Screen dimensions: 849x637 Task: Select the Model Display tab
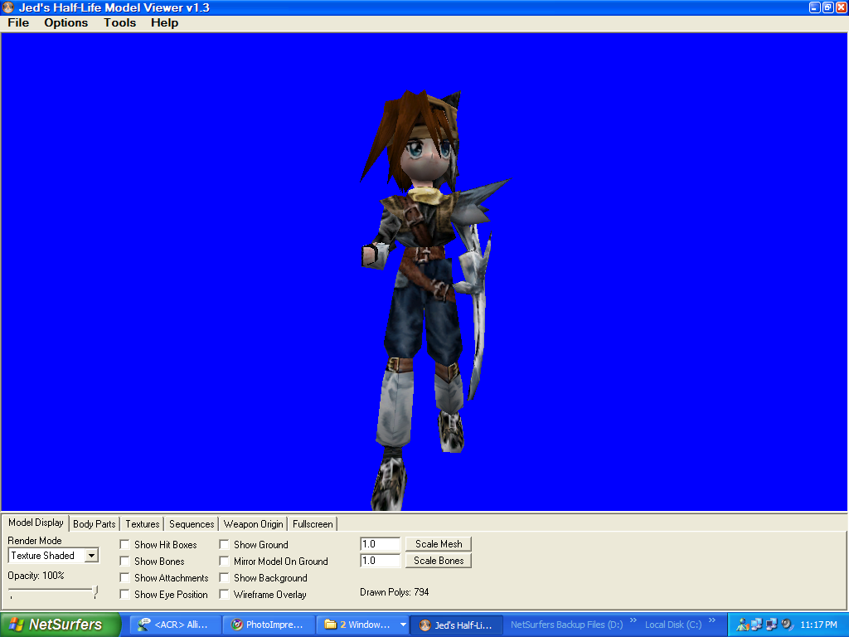tap(36, 523)
